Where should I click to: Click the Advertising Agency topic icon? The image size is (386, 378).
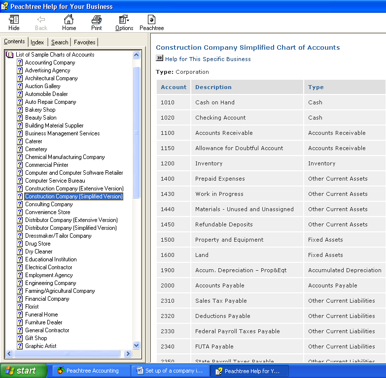point(20,70)
